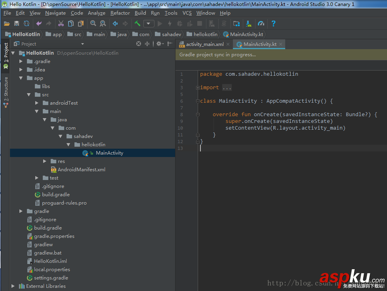Start Debug mode from the toolbar
Image resolution: width=387 pixels, height=291 pixels.
click(x=180, y=23)
